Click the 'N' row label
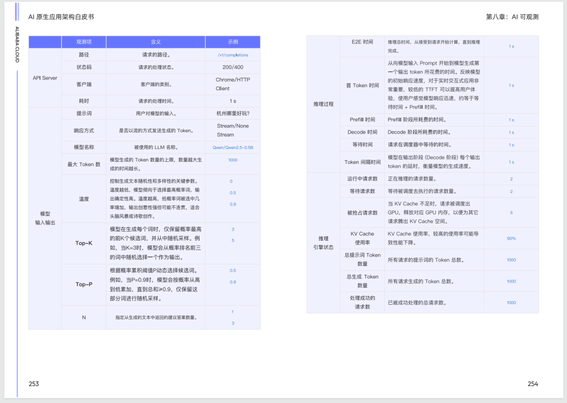This screenshot has width=567, height=403. pos(84,318)
